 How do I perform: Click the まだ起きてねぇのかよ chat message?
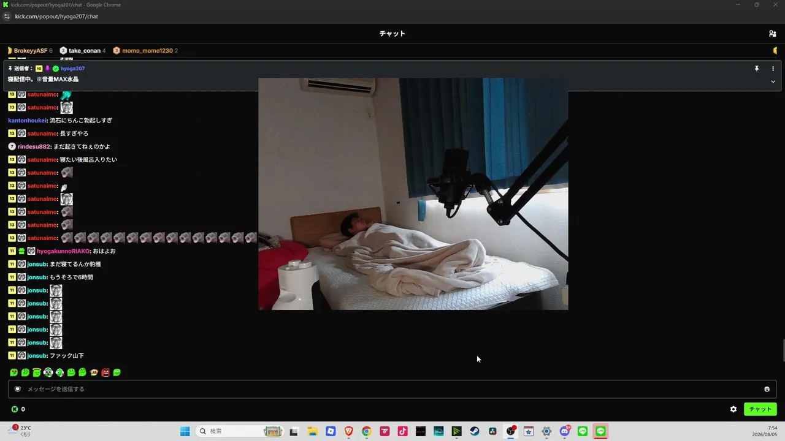82,147
